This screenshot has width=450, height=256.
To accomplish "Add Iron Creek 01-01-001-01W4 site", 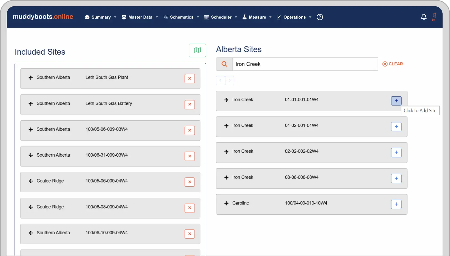I will pyautogui.click(x=396, y=101).
